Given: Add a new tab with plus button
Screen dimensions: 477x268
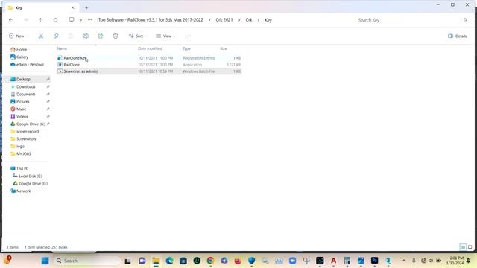Looking at the screenshot, I should point(86,8).
